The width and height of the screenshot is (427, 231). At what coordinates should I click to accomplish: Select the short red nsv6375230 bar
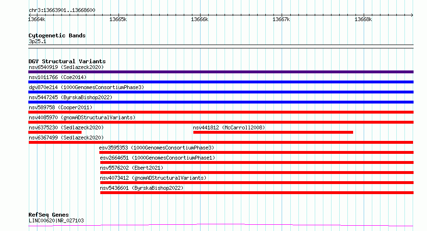(55, 132)
